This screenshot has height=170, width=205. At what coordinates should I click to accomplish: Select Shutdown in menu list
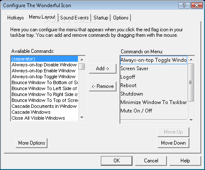point(154,94)
